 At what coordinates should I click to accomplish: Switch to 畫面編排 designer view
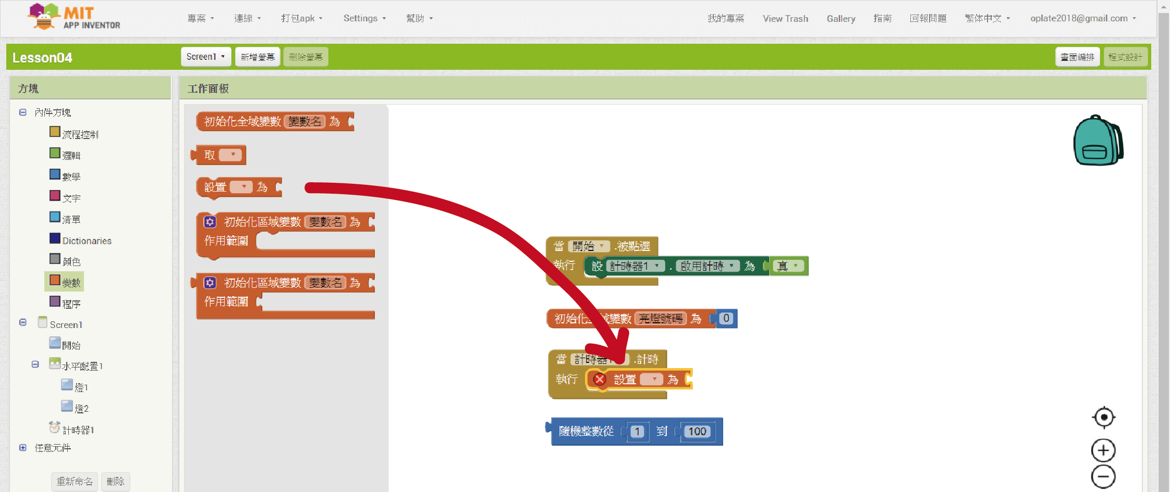pyautogui.click(x=1077, y=57)
